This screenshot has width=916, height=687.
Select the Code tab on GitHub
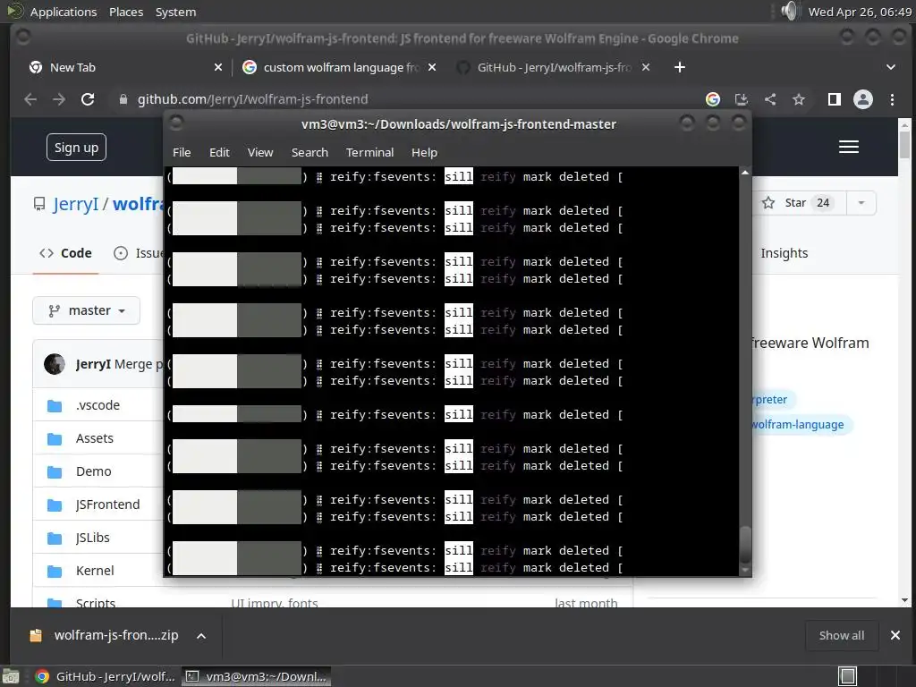(65, 253)
